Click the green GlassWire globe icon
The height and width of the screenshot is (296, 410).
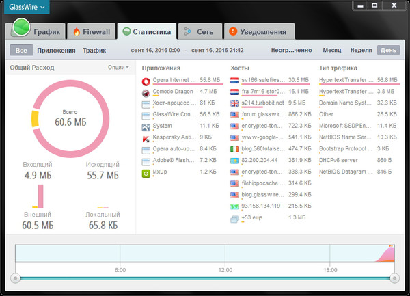click(x=21, y=27)
